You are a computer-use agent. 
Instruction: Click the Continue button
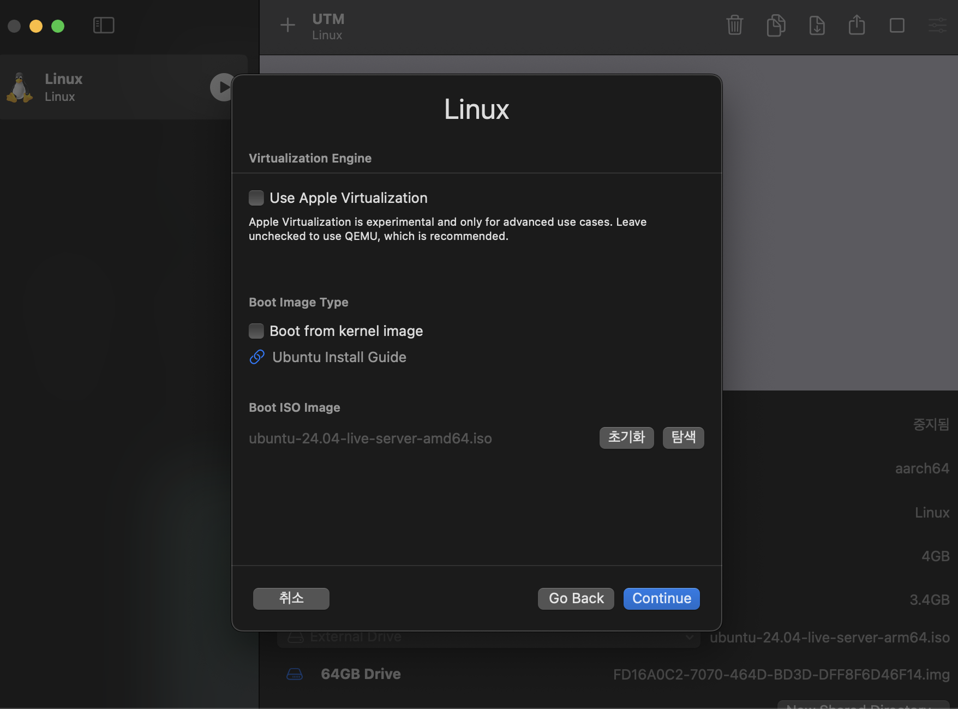tap(662, 598)
